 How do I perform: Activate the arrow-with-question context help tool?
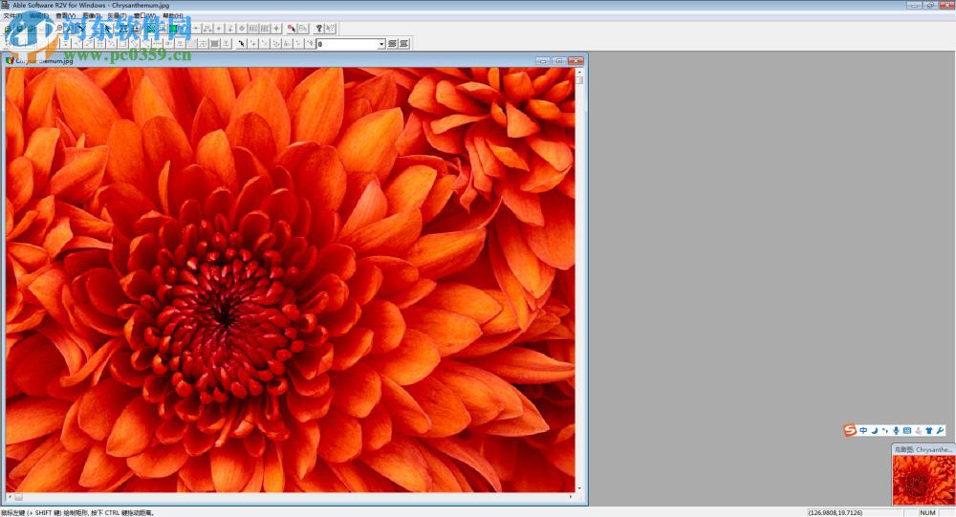click(331, 29)
